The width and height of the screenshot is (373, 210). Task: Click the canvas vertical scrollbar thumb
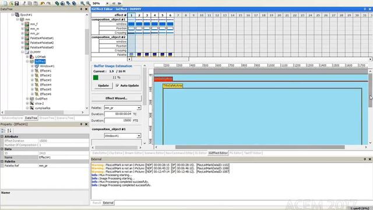370,90
